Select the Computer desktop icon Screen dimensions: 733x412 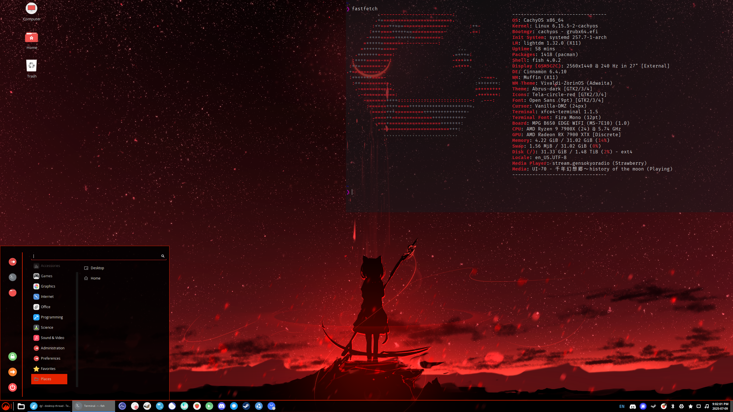pyautogui.click(x=31, y=12)
